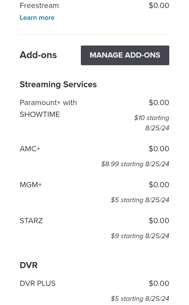Click the MANAGE ADD-ONS button
Viewport: 189px width, 305px height.
pyautogui.click(x=125, y=55)
